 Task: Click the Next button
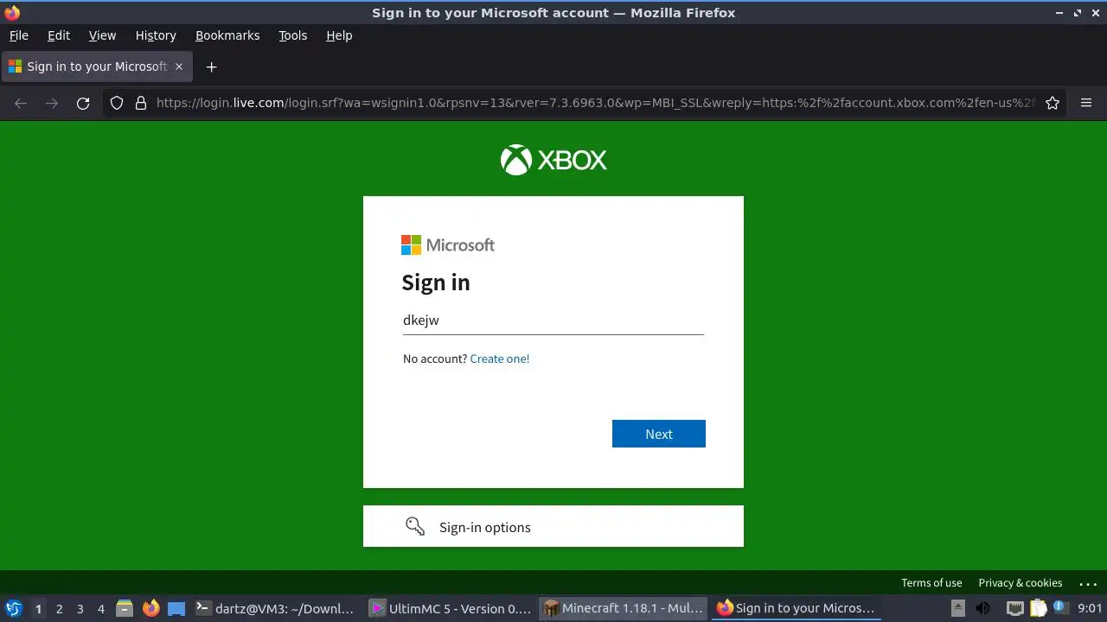(658, 434)
